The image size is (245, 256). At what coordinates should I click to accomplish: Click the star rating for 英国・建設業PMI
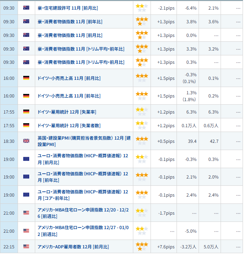(142, 141)
